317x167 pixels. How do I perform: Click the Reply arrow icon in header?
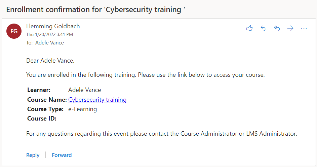click(263, 28)
